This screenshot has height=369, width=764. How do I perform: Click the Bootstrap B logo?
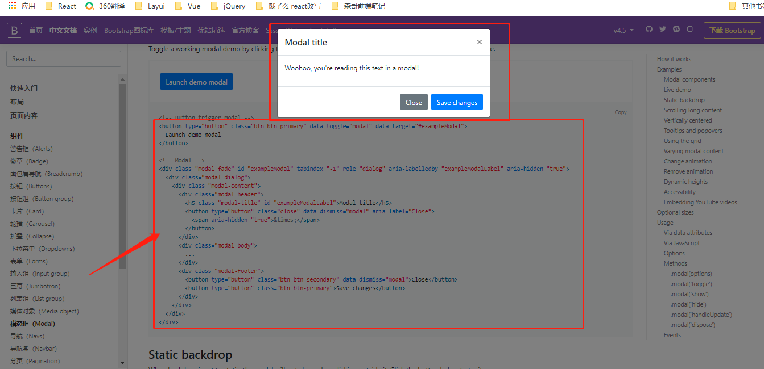(x=14, y=30)
